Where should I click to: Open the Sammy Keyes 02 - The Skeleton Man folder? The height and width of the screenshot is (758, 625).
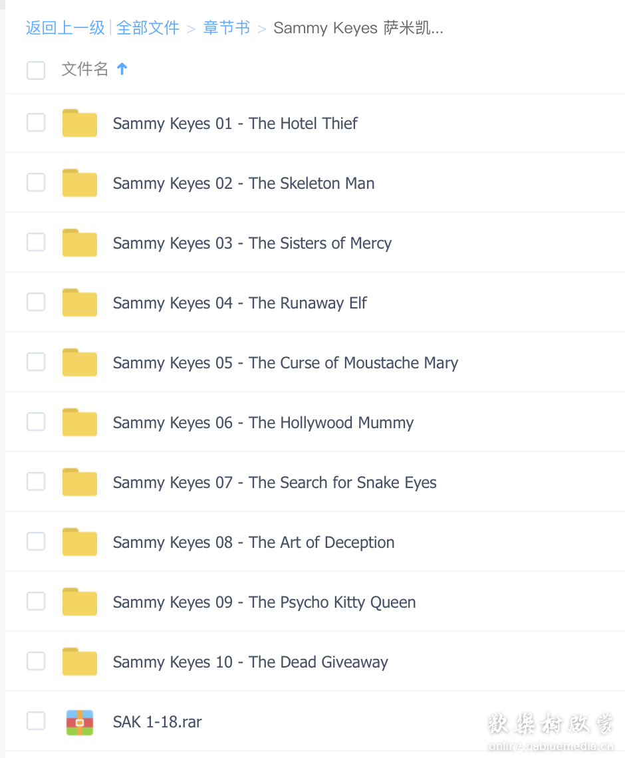(x=243, y=183)
